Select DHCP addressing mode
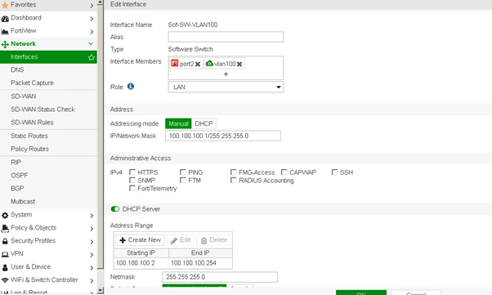 click(x=204, y=123)
